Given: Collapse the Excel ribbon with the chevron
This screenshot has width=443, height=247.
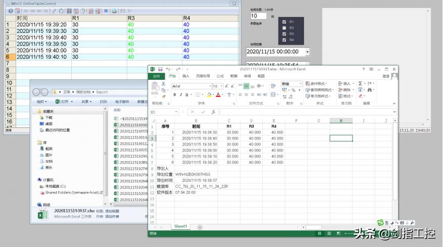Looking at the screenshot, I should tap(394, 104).
